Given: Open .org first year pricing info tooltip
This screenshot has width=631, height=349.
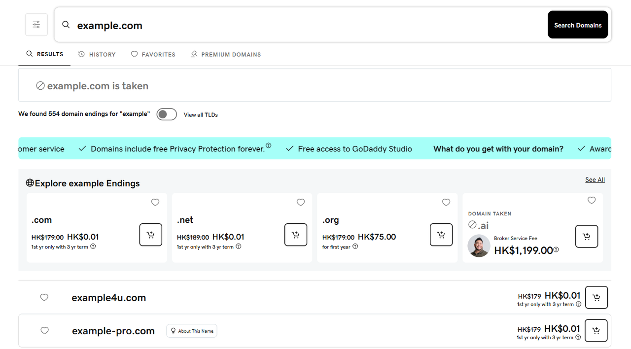Looking at the screenshot, I should click(355, 246).
